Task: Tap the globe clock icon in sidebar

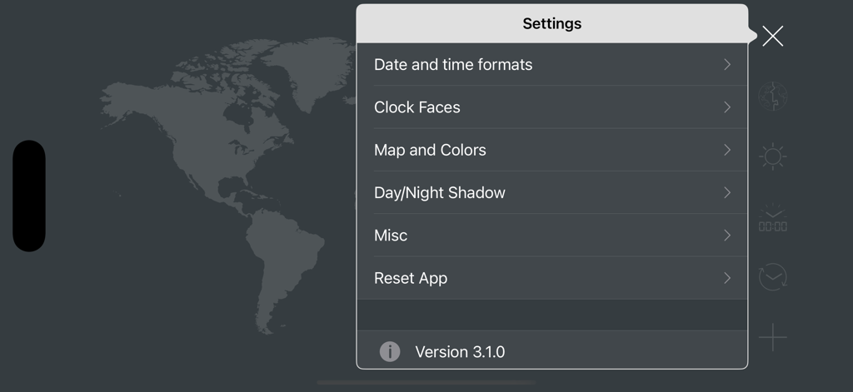Action: coord(773,97)
